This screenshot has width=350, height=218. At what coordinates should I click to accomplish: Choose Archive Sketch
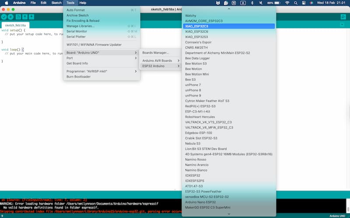tap(102, 15)
